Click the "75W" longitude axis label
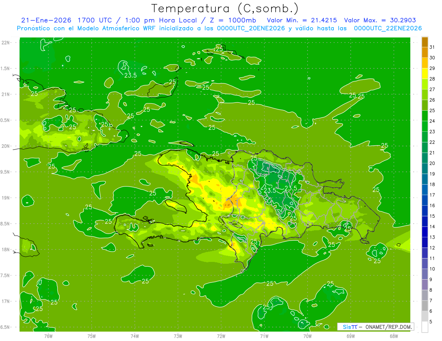 [92, 336]
